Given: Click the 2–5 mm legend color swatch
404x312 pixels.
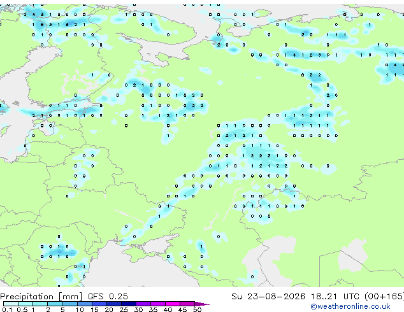Looking at the screenshot, I should [x=55, y=304].
